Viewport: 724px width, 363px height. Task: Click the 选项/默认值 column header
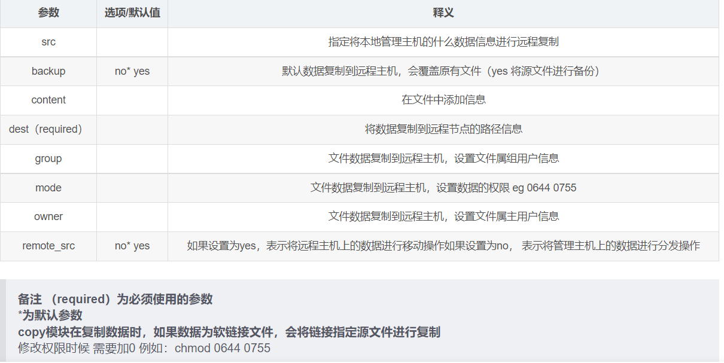(132, 13)
